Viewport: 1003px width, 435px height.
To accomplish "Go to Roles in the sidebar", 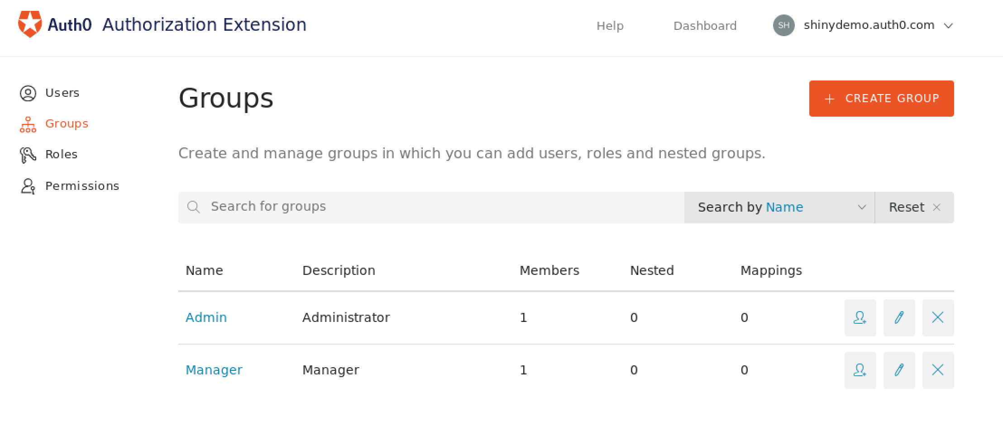I will click(61, 155).
